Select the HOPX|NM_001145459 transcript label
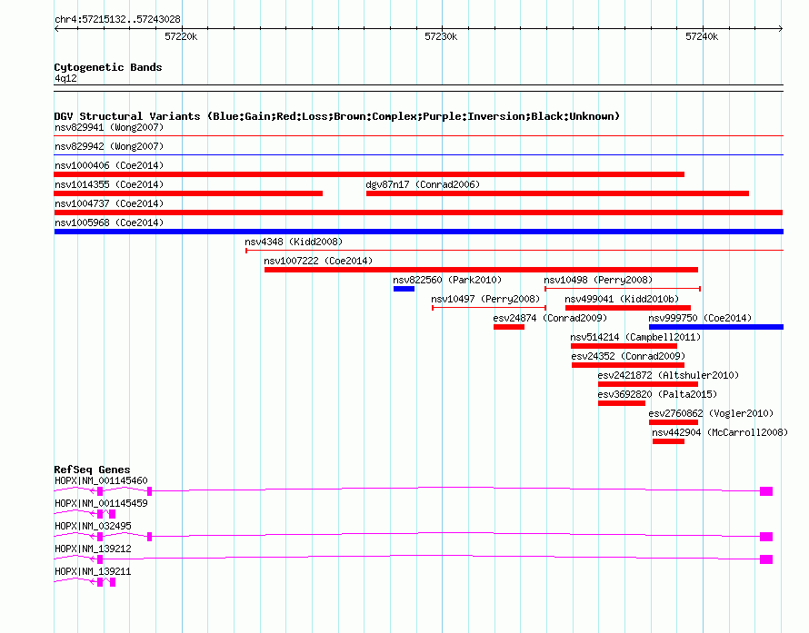 pyautogui.click(x=101, y=503)
